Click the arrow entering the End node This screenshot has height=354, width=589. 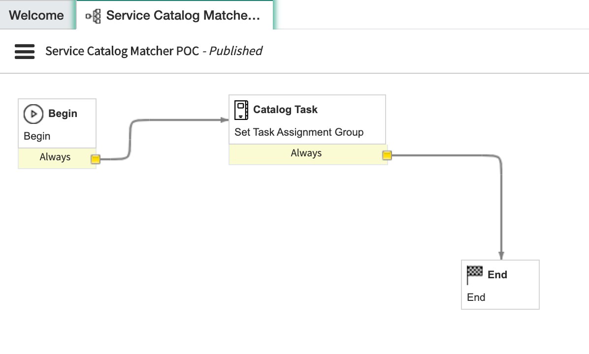click(x=501, y=253)
